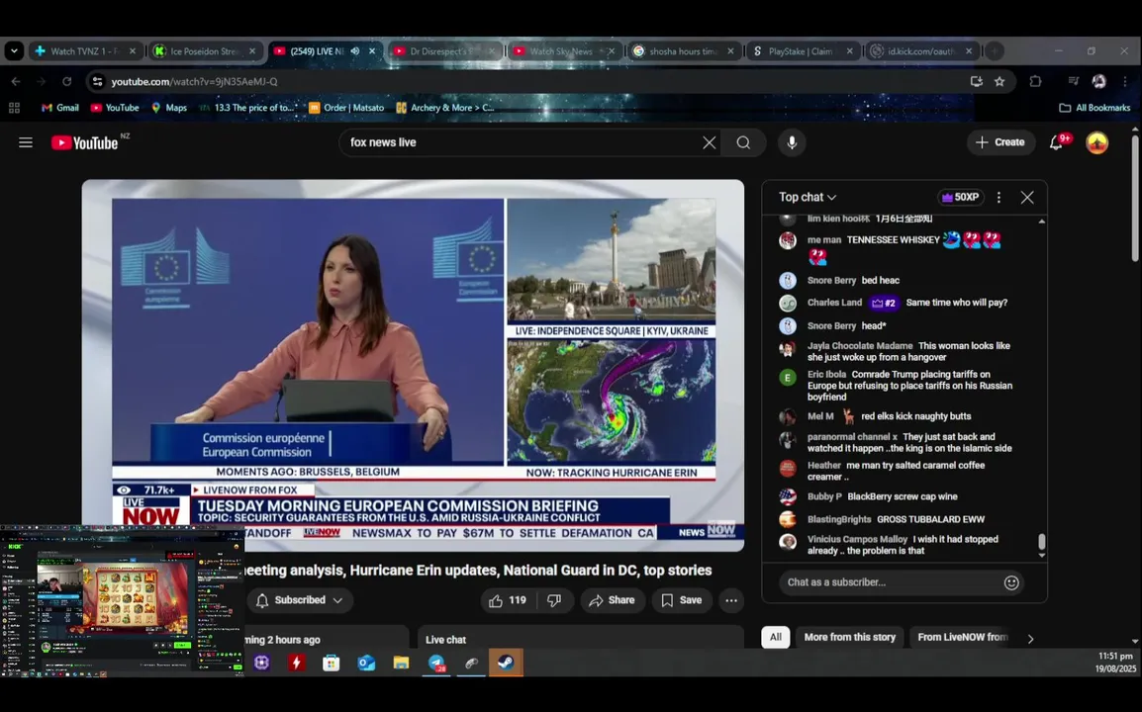Open the Maps bookmark
Viewport: 1142px width, 712px height.
pyautogui.click(x=169, y=108)
